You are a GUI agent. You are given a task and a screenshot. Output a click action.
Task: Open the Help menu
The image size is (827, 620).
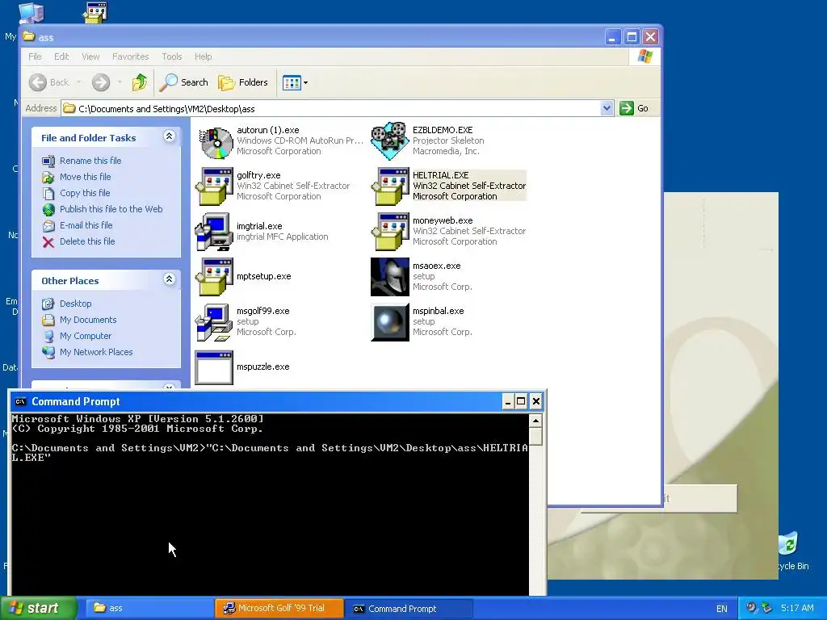tap(203, 57)
